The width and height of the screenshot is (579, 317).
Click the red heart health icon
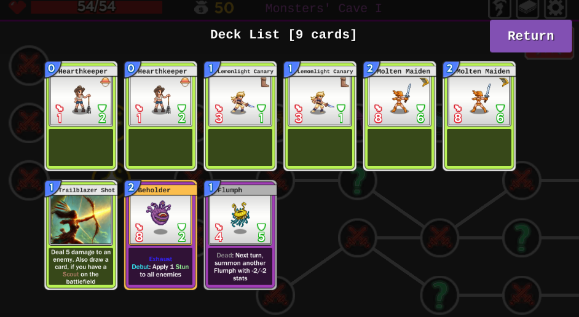(x=17, y=7)
